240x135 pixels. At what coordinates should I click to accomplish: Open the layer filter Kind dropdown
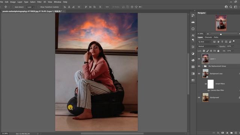(204, 42)
